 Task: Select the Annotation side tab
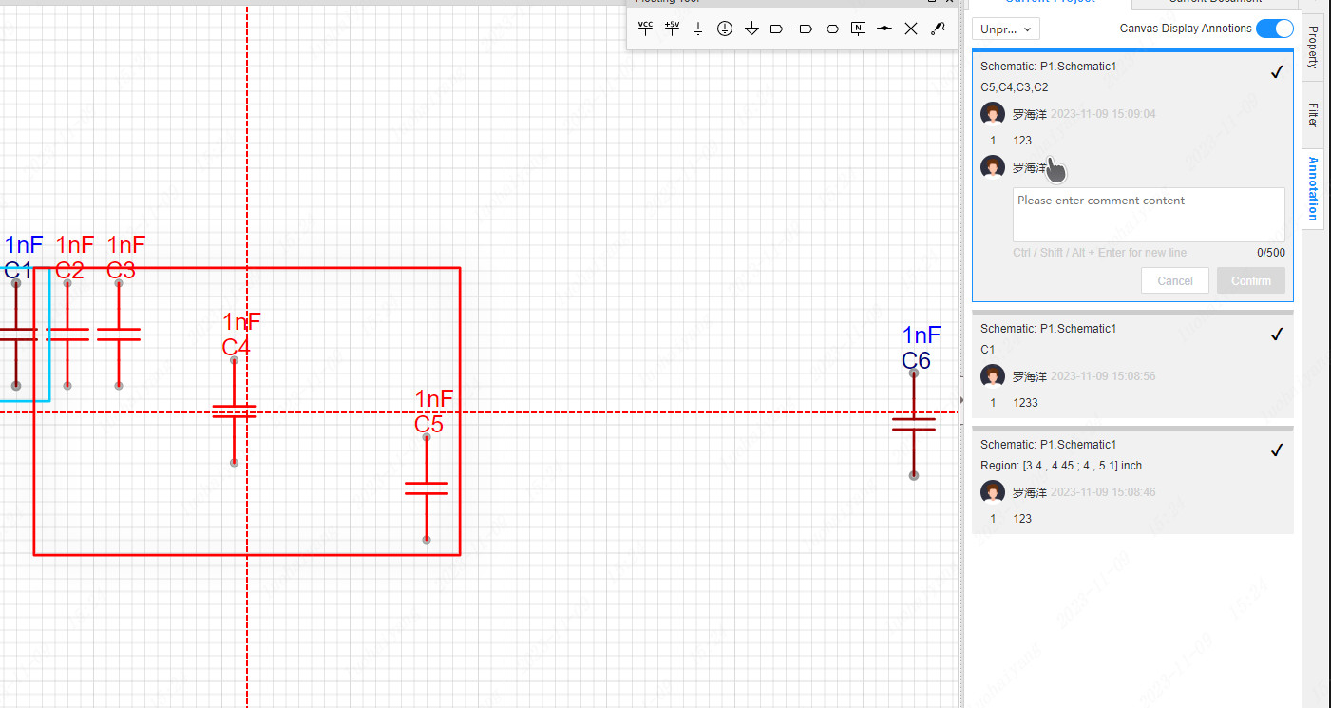coord(1312,188)
